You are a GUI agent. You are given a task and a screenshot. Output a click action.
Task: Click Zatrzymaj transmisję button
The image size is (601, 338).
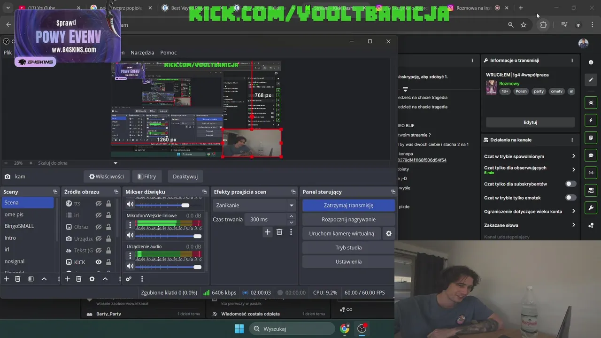point(348,205)
